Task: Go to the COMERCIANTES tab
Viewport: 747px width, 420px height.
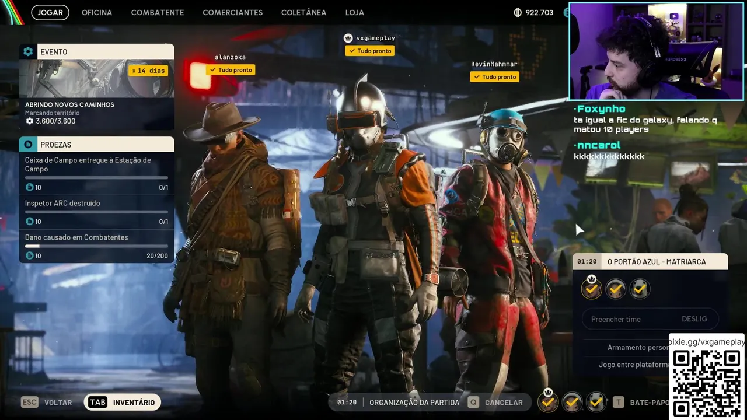Action: click(232, 12)
